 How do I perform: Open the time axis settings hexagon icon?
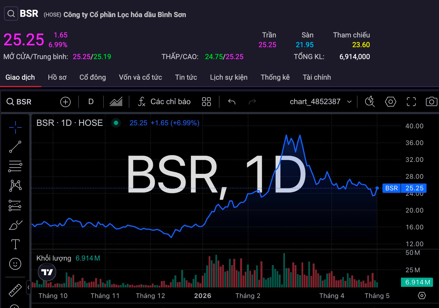tap(422, 296)
